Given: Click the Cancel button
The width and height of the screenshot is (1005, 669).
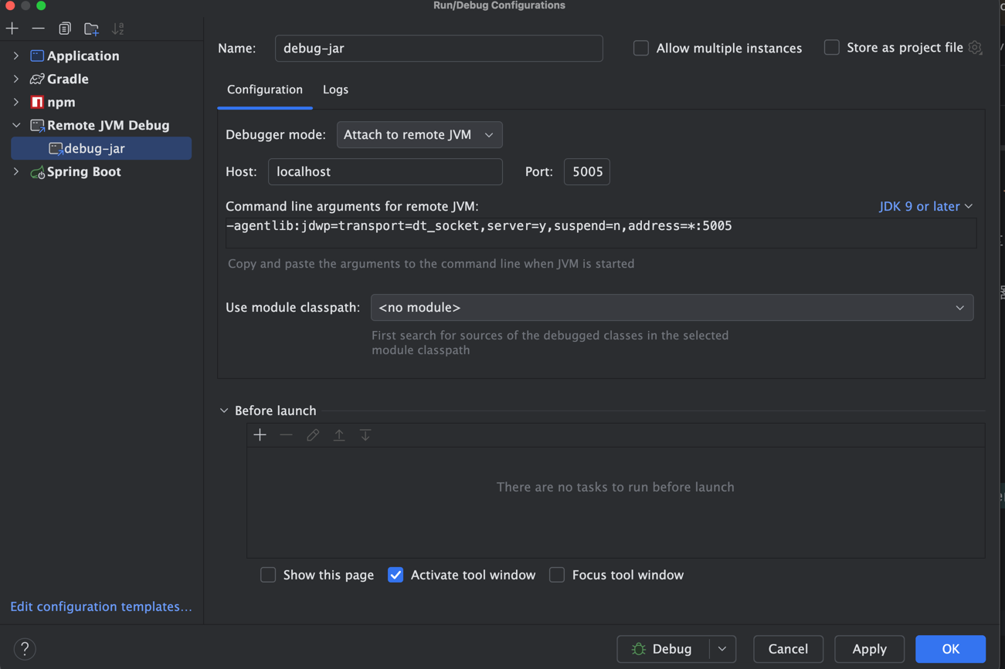Looking at the screenshot, I should click(x=788, y=649).
